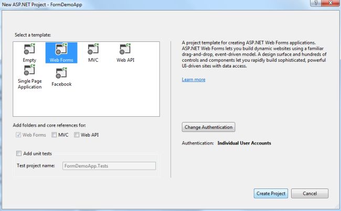Select the Facebook template icon
The image size is (341, 211).
click(61, 73)
